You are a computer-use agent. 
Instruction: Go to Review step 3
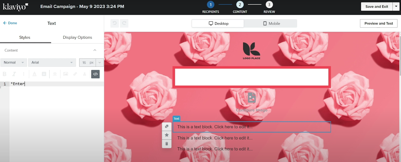pyautogui.click(x=269, y=7)
